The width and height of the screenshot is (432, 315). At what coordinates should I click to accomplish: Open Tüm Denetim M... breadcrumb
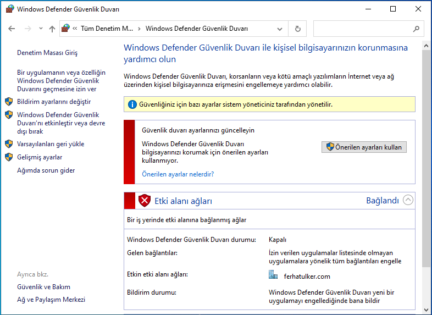click(107, 29)
